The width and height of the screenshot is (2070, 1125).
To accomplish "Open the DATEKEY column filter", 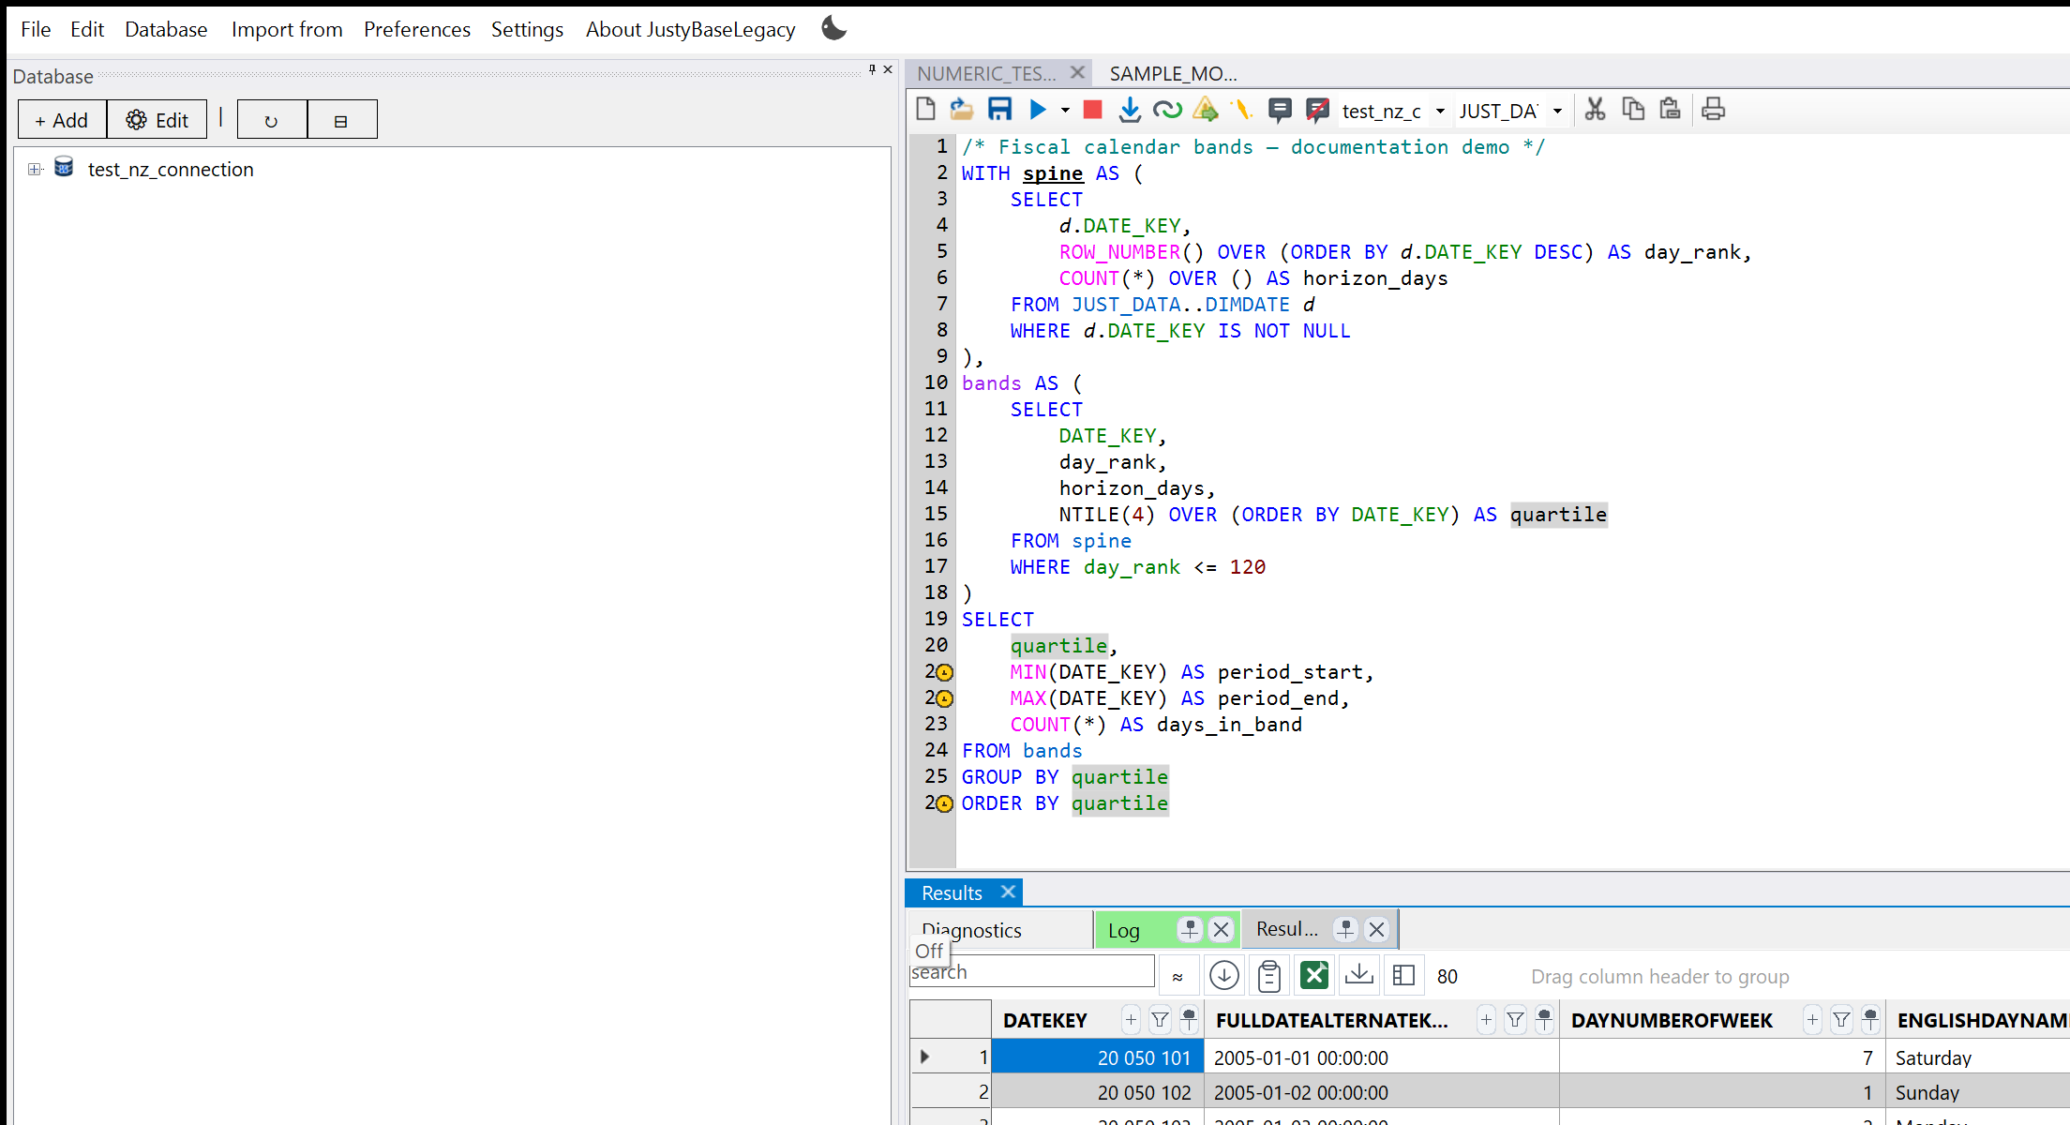I will pyautogui.click(x=1160, y=1019).
